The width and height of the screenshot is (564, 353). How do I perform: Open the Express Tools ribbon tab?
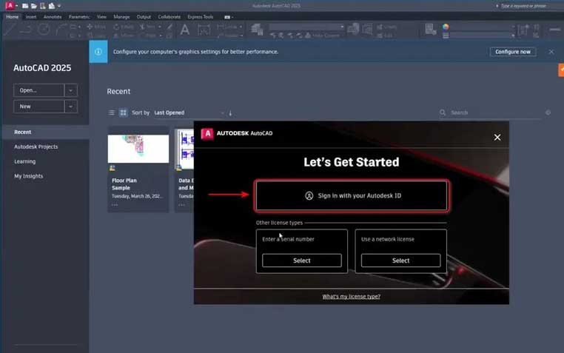[x=201, y=17]
